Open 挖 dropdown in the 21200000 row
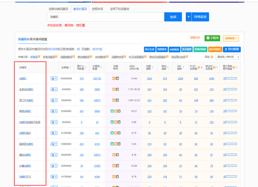The height and width of the screenshot is (187, 258). (x=54, y=133)
